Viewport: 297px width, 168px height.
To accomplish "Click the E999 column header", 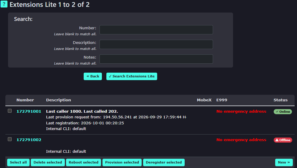I will tap(222, 100).
